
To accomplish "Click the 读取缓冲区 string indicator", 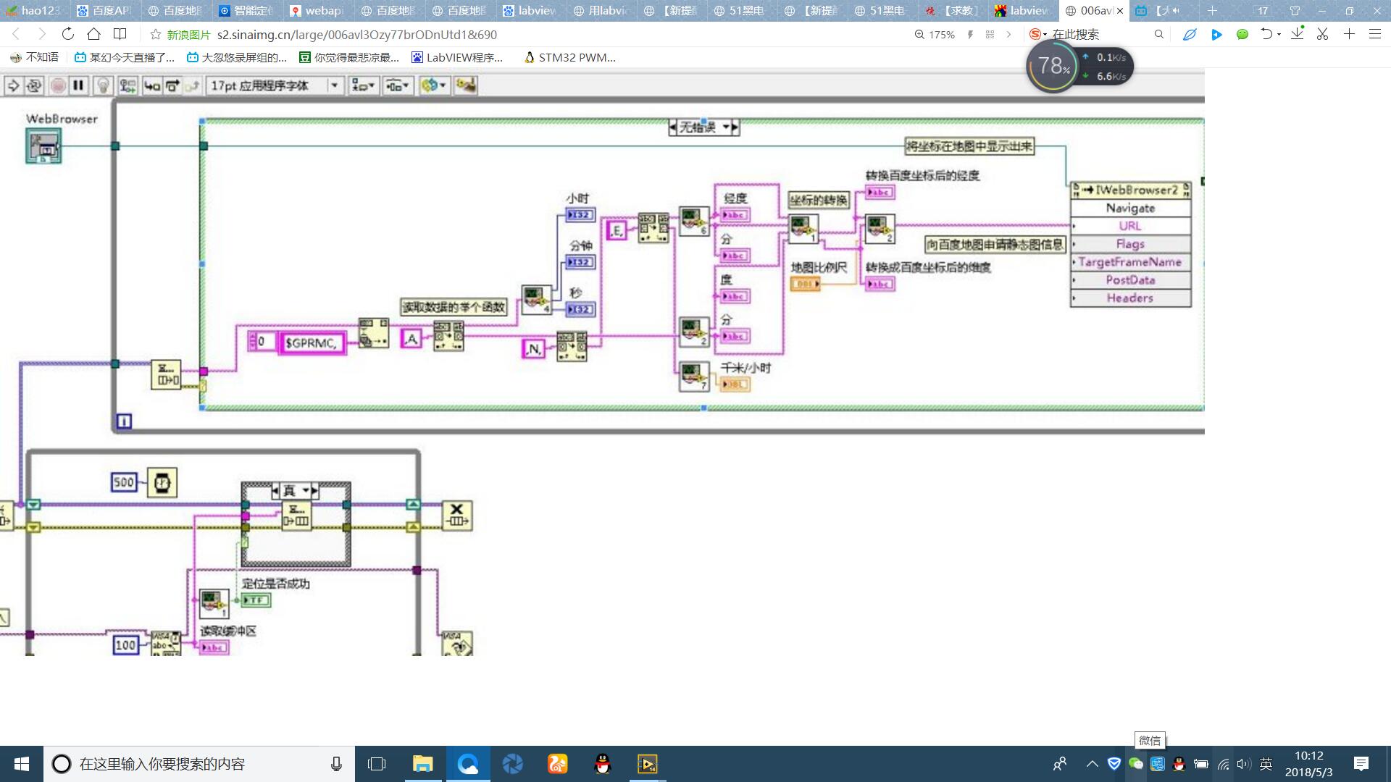I will (x=214, y=647).
